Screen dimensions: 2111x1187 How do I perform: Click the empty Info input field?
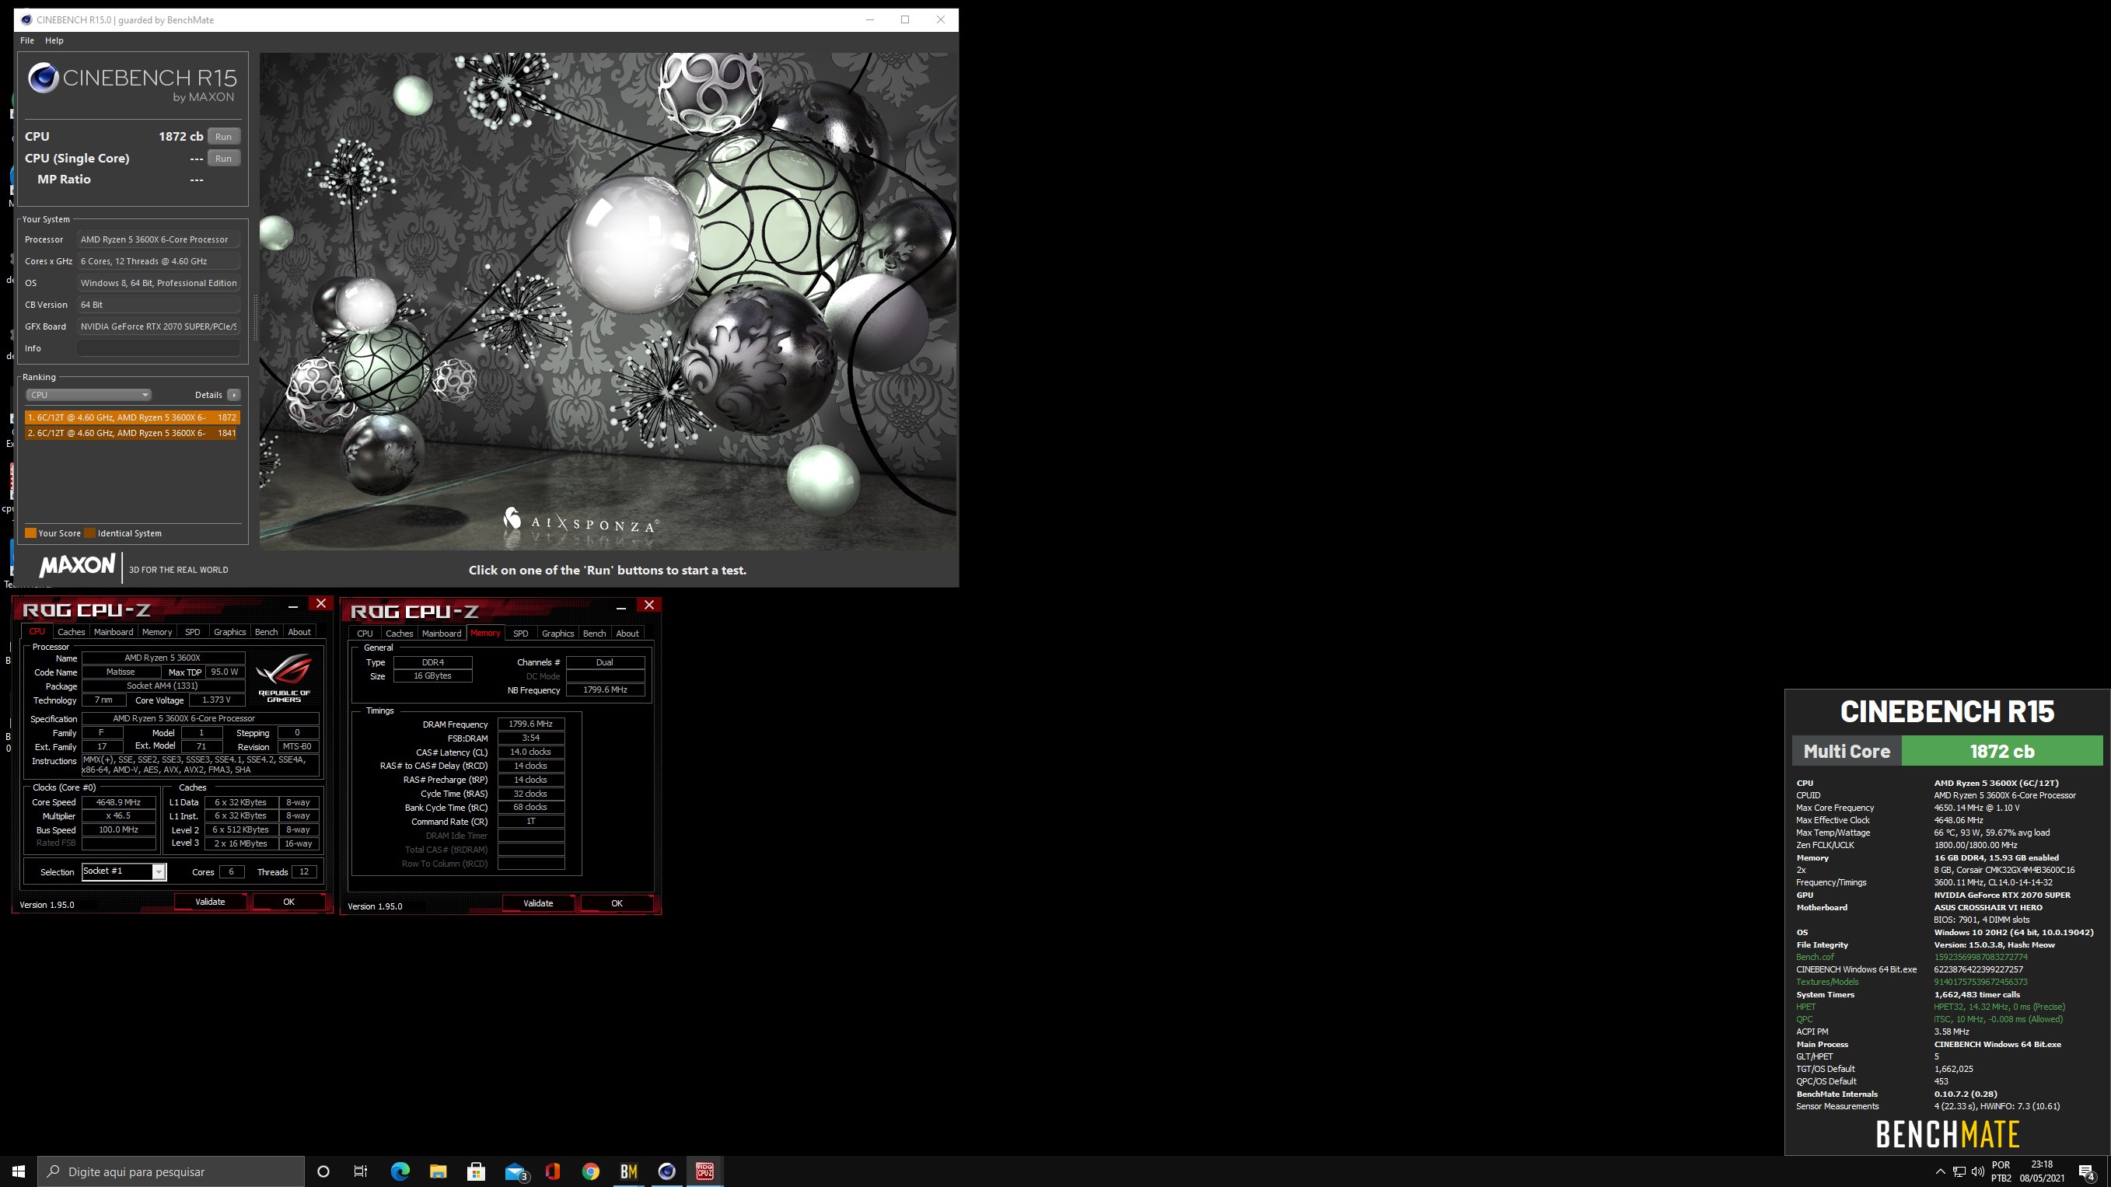(159, 348)
